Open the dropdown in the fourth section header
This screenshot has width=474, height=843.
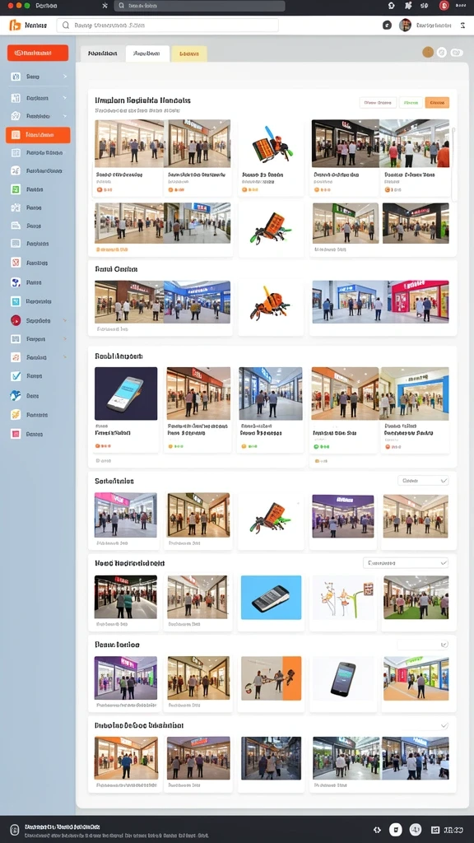point(423,481)
